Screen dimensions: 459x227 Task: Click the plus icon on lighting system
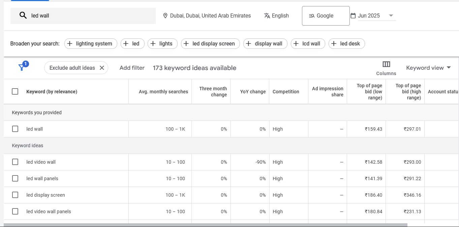click(70, 43)
